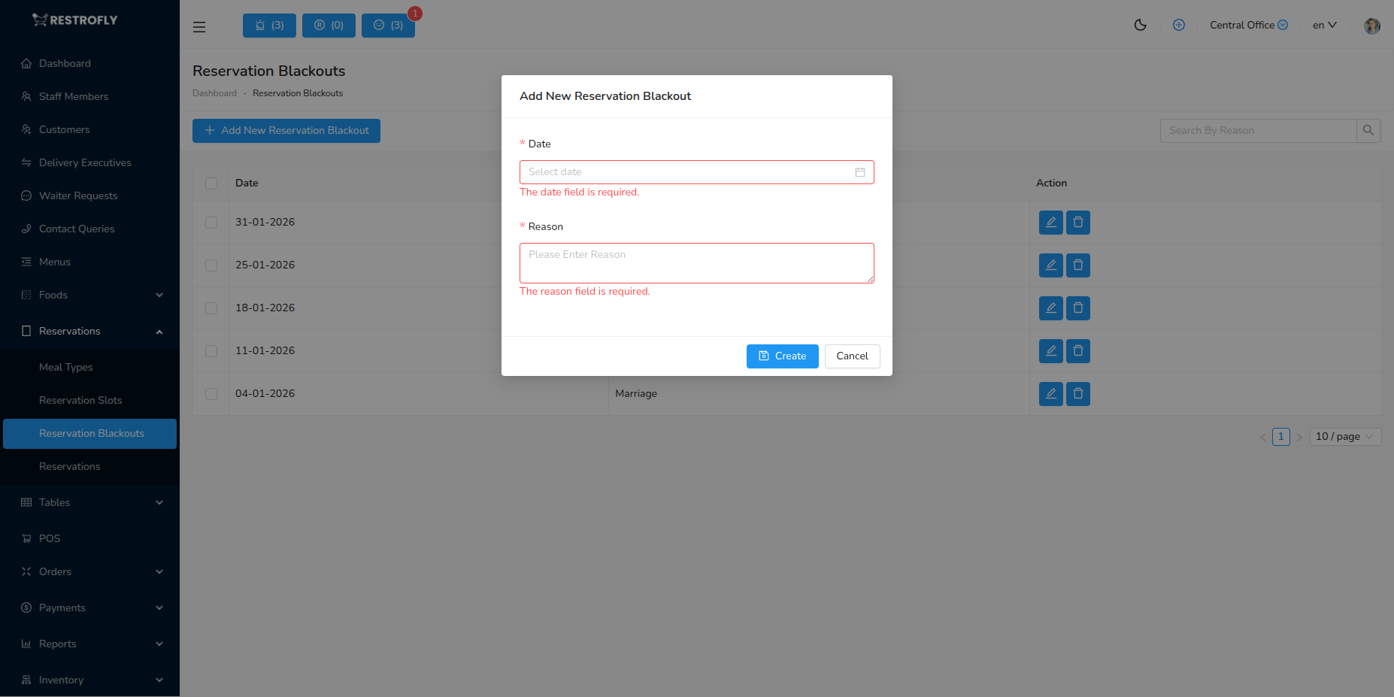Image resolution: width=1394 pixels, height=697 pixels.
Task: Open the Meal Types menu item
Action: tap(65, 367)
